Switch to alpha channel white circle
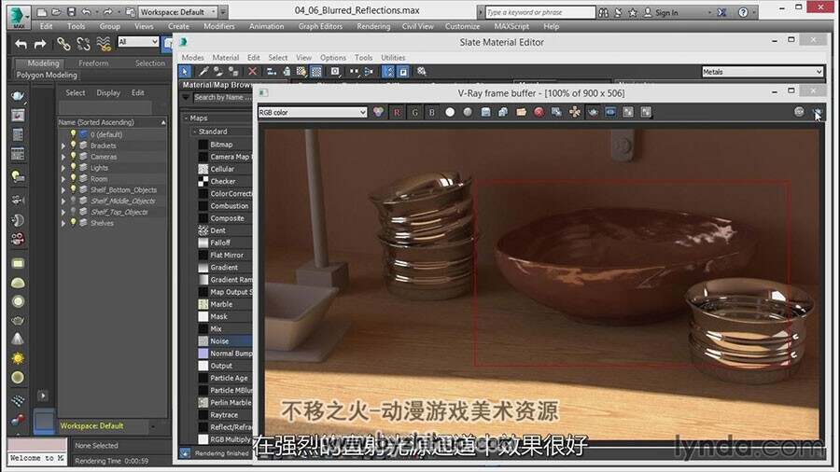This screenshot has height=472, width=840. (450, 112)
